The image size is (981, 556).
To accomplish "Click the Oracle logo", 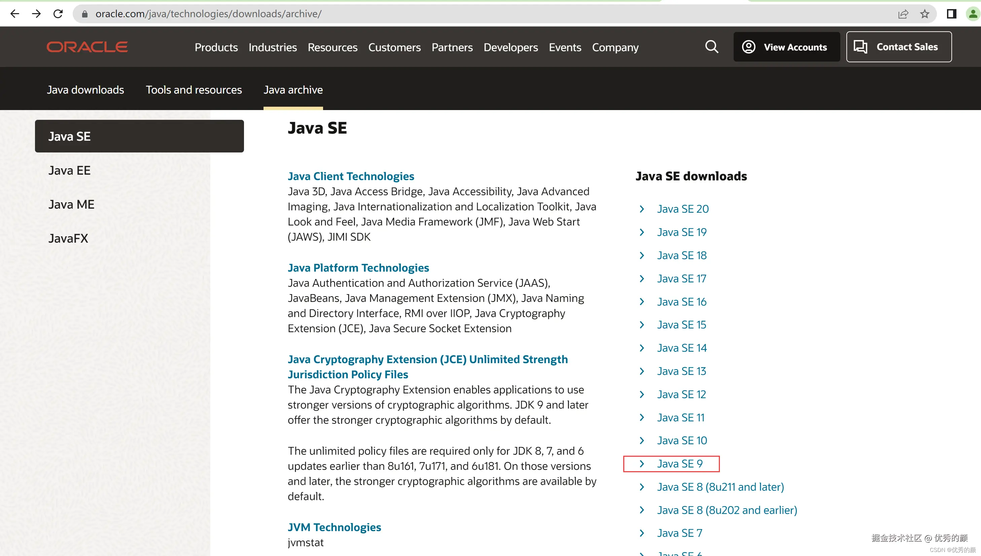I will point(87,47).
